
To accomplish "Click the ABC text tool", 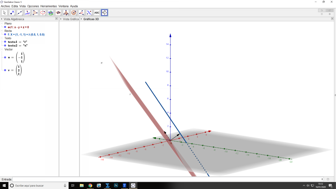I will coord(97,13).
